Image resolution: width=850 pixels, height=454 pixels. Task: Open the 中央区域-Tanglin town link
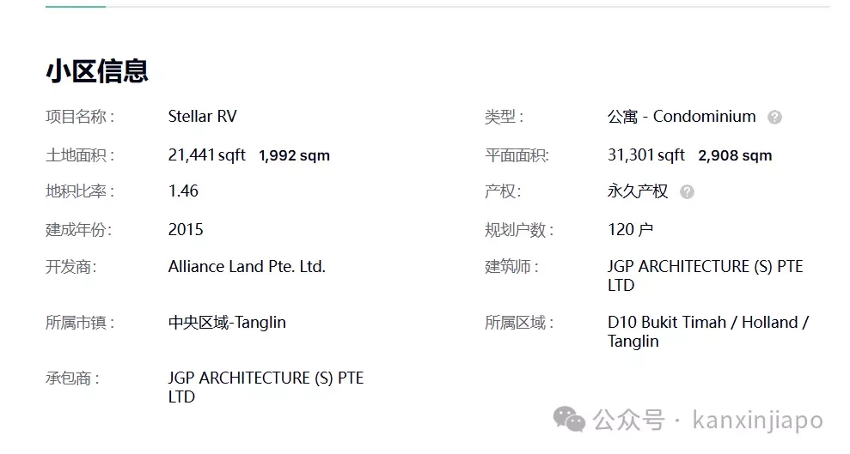(227, 323)
